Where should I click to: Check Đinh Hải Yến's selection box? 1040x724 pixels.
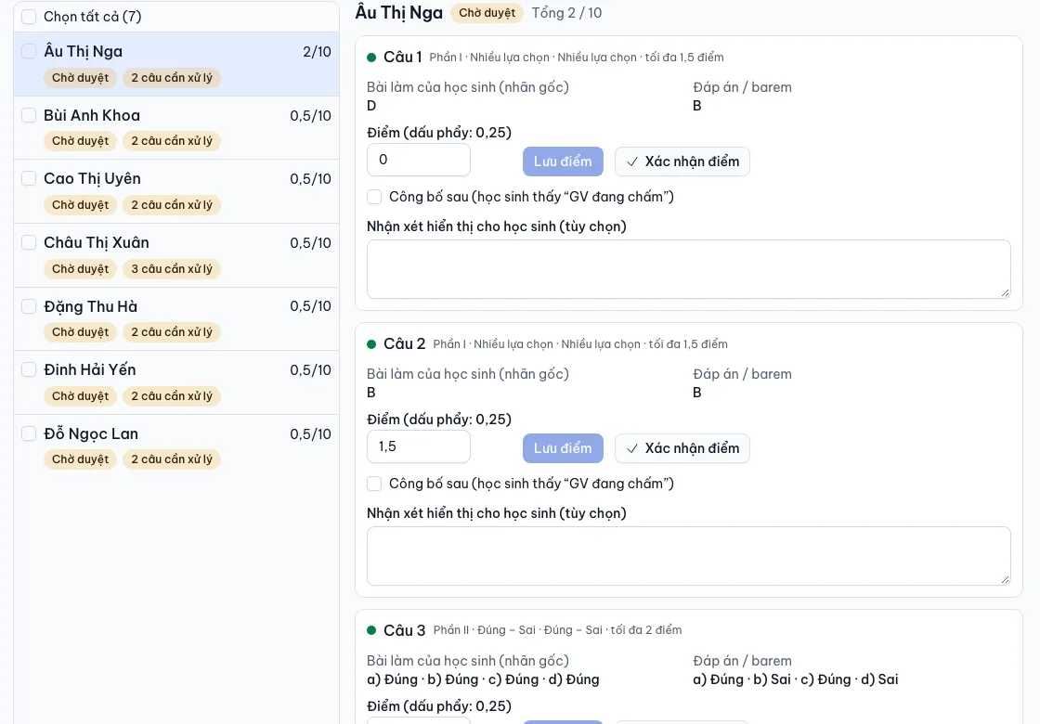click(29, 369)
